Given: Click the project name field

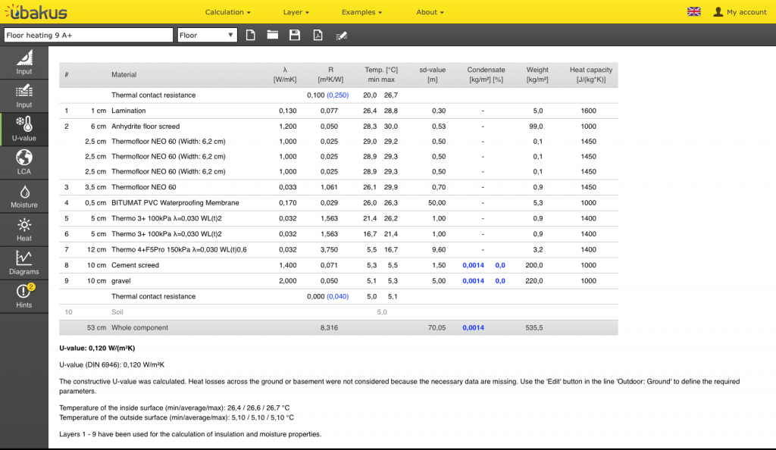Looking at the screenshot, I should tap(89, 36).
